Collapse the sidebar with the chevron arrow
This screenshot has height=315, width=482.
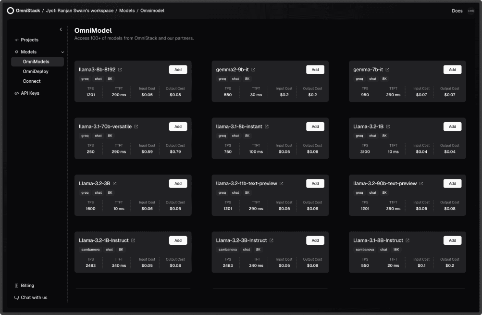point(61,29)
